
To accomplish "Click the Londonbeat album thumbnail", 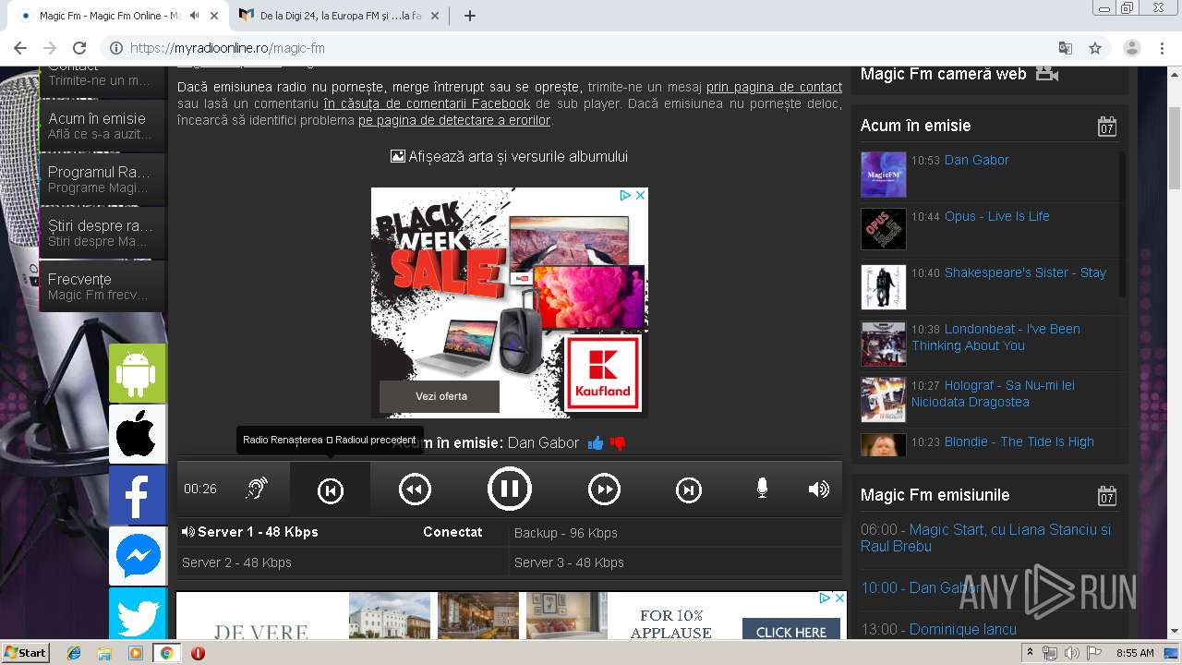I will (x=883, y=344).
